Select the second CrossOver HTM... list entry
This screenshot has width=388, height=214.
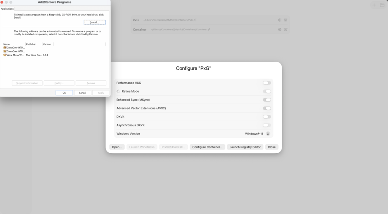pos(14,52)
